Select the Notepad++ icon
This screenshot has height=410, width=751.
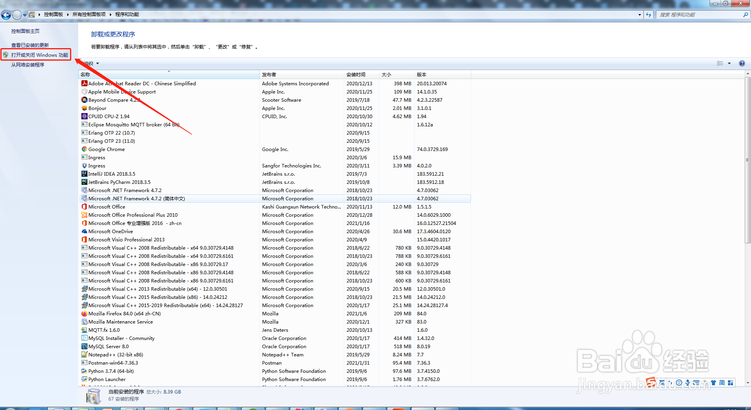click(x=84, y=354)
